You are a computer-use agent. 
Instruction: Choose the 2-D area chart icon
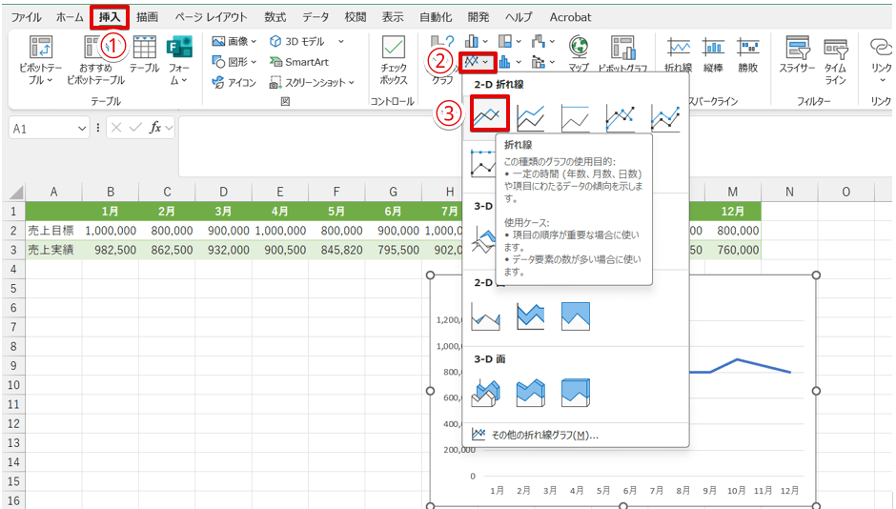tap(486, 316)
